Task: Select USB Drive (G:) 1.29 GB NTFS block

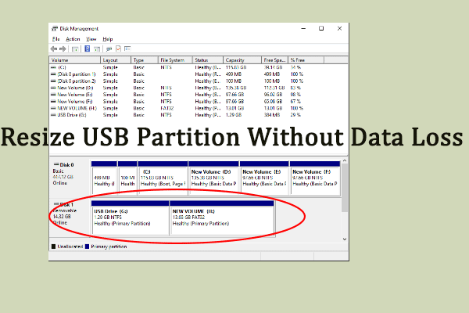Action: (130, 218)
